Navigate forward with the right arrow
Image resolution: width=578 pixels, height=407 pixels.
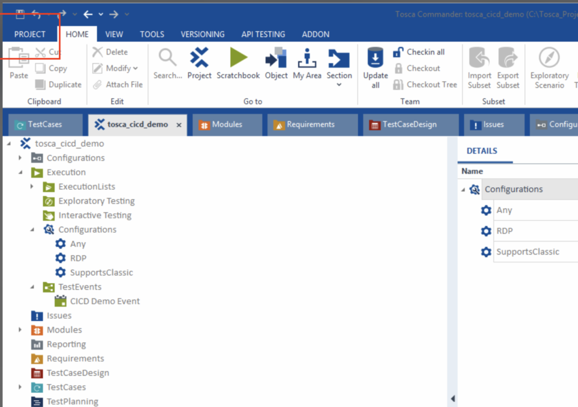coord(113,14)
